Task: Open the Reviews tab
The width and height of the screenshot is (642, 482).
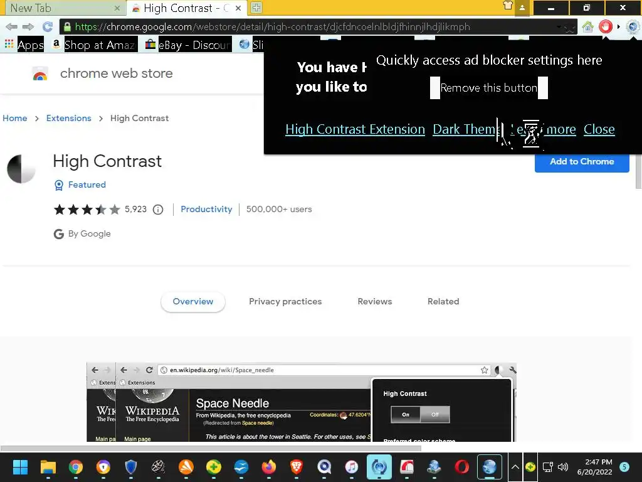Action: click(375, 302)
